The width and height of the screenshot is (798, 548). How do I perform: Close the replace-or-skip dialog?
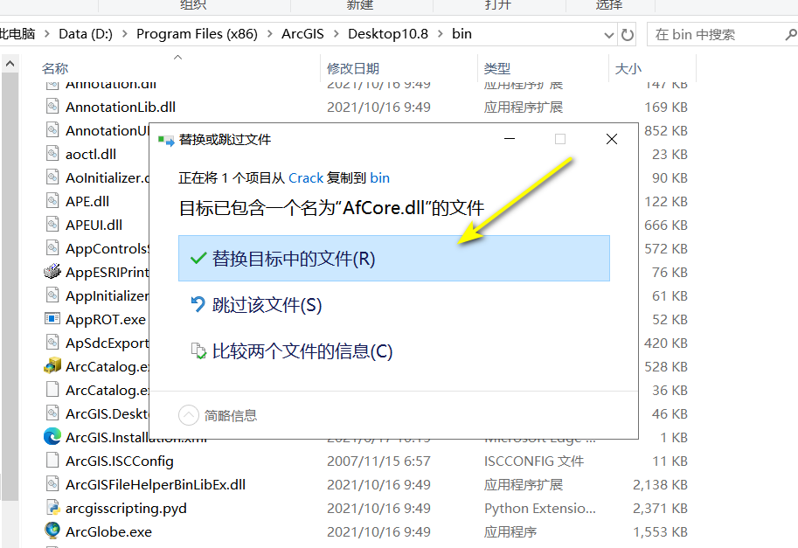[x=612, y=139]
